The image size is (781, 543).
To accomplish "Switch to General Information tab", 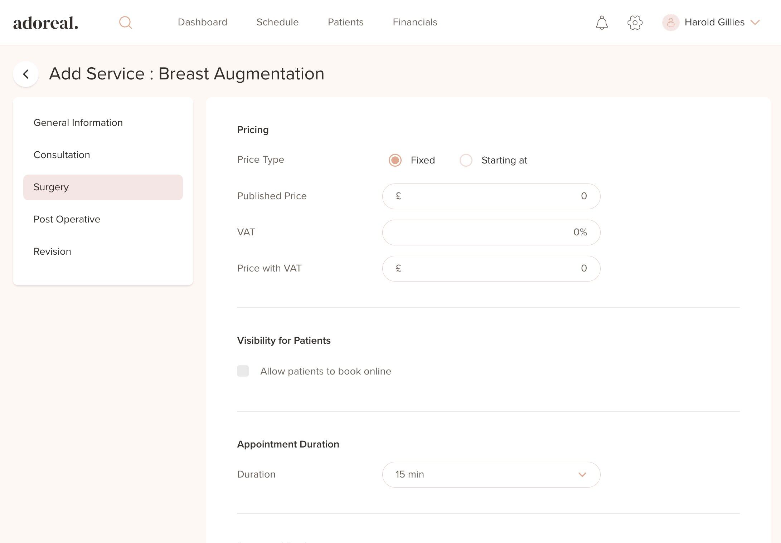I will pyautogui.click(x=78, y=123).
